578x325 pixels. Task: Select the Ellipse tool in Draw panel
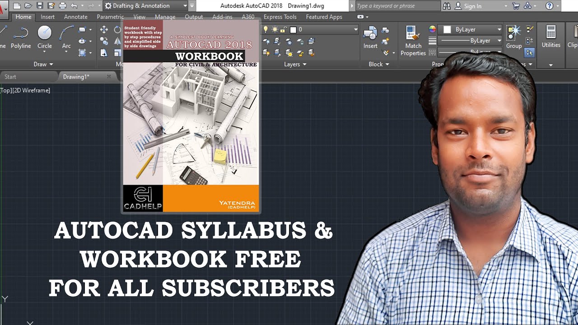[x=82, y=41]
